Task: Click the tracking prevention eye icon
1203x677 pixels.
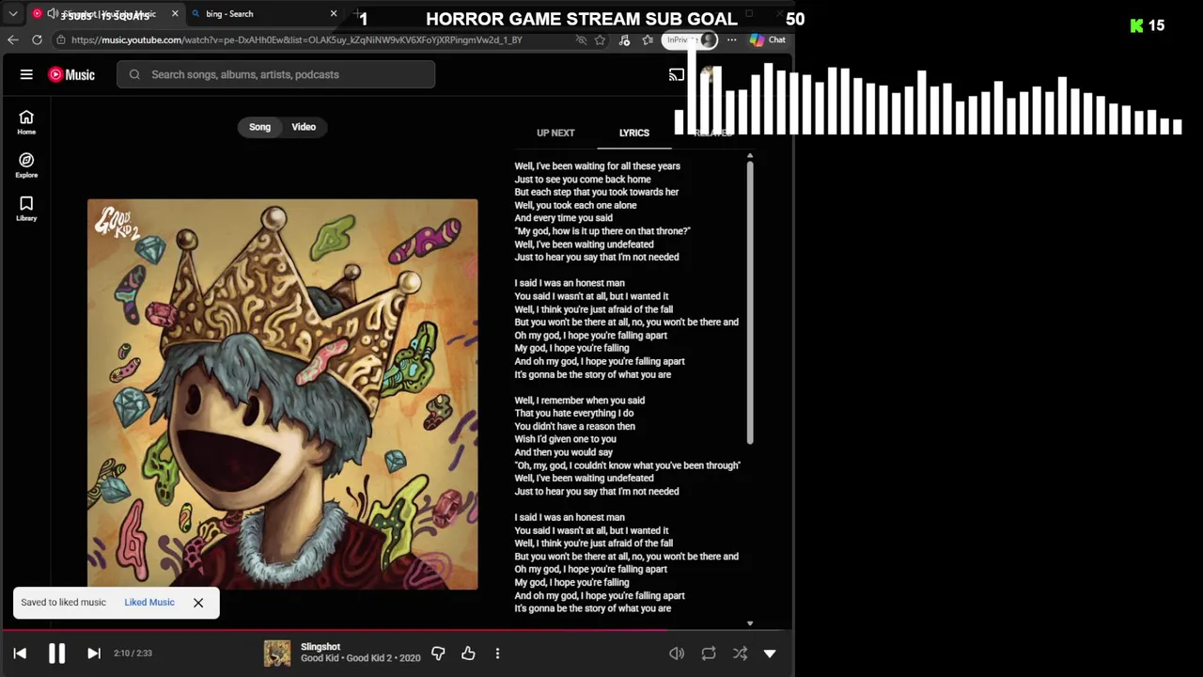Action: click(581, 39)
